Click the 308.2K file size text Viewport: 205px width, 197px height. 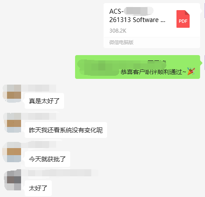click(118, 31)
